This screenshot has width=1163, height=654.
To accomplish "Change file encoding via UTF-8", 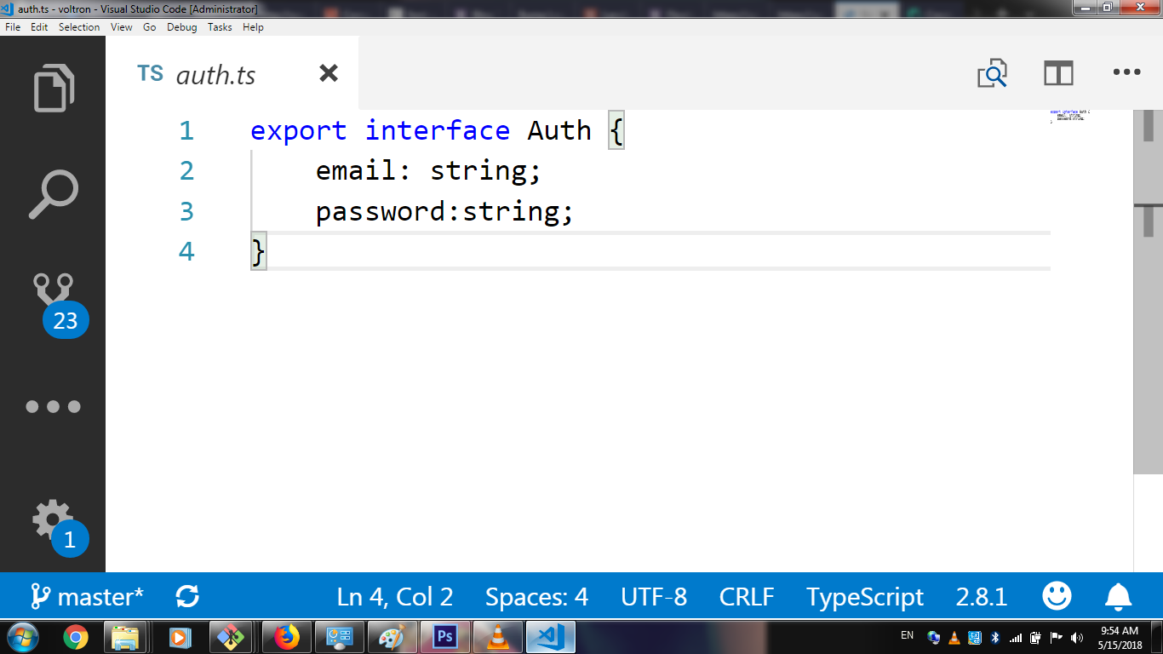I will [654, 597].
